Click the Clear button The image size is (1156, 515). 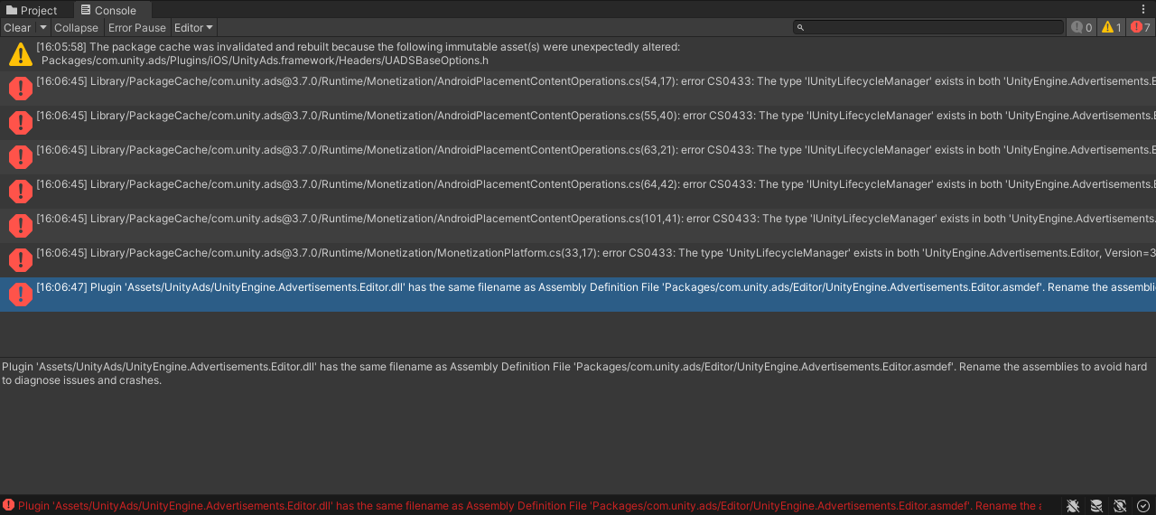pos(17,27)
